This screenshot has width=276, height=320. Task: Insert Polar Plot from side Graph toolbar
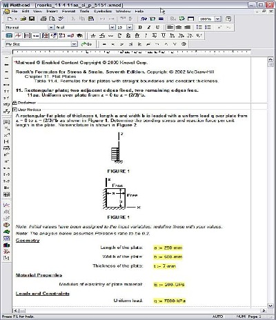[x=7, y=225]
